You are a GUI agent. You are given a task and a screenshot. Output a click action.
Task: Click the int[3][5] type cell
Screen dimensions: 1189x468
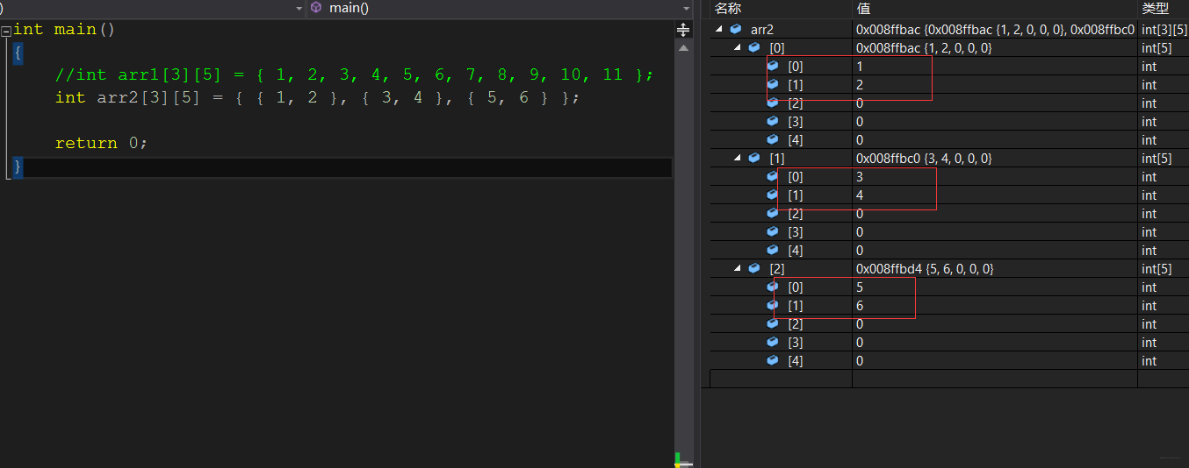coord(1164,29)
